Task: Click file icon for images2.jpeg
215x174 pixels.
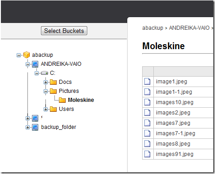Action: click(147, 113)
